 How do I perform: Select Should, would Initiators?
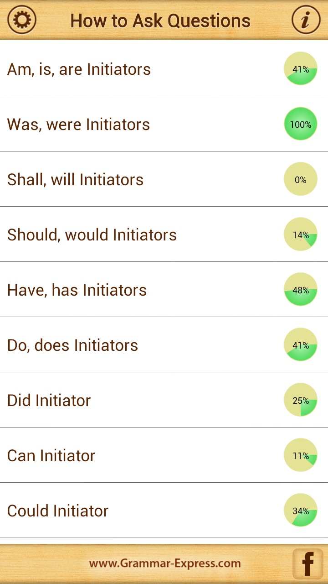[164, 234]
